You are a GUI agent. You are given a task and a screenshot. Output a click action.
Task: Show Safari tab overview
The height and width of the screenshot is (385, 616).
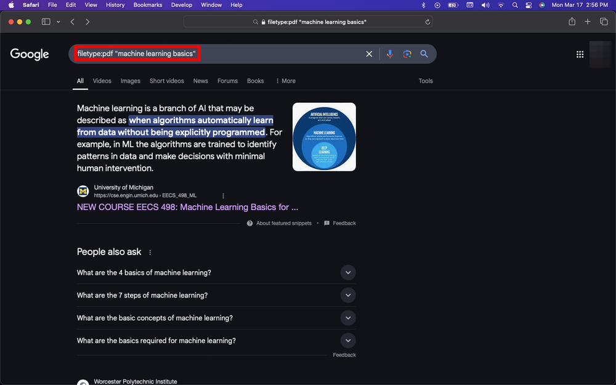pos(604,22)
